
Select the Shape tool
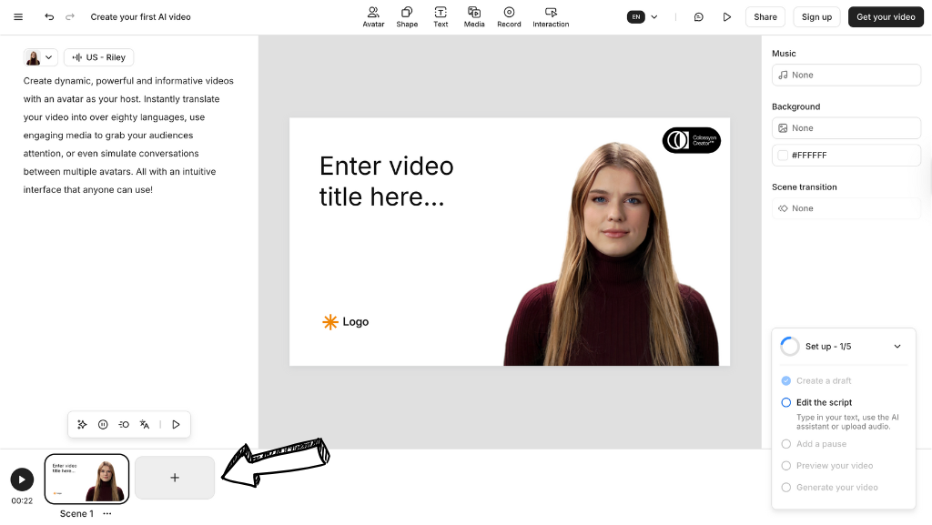pyautogui.click(x=407, y=16)
